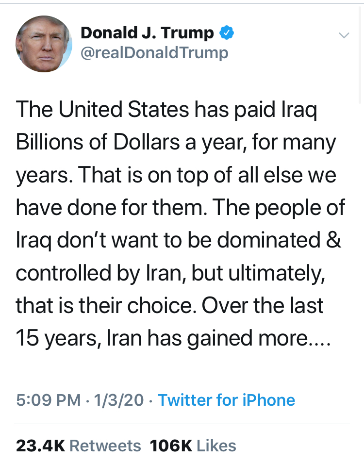Open the tweet options chevron menu
Image resolution: width=364 pixels, height=463 pixels.
pos(344,35)
